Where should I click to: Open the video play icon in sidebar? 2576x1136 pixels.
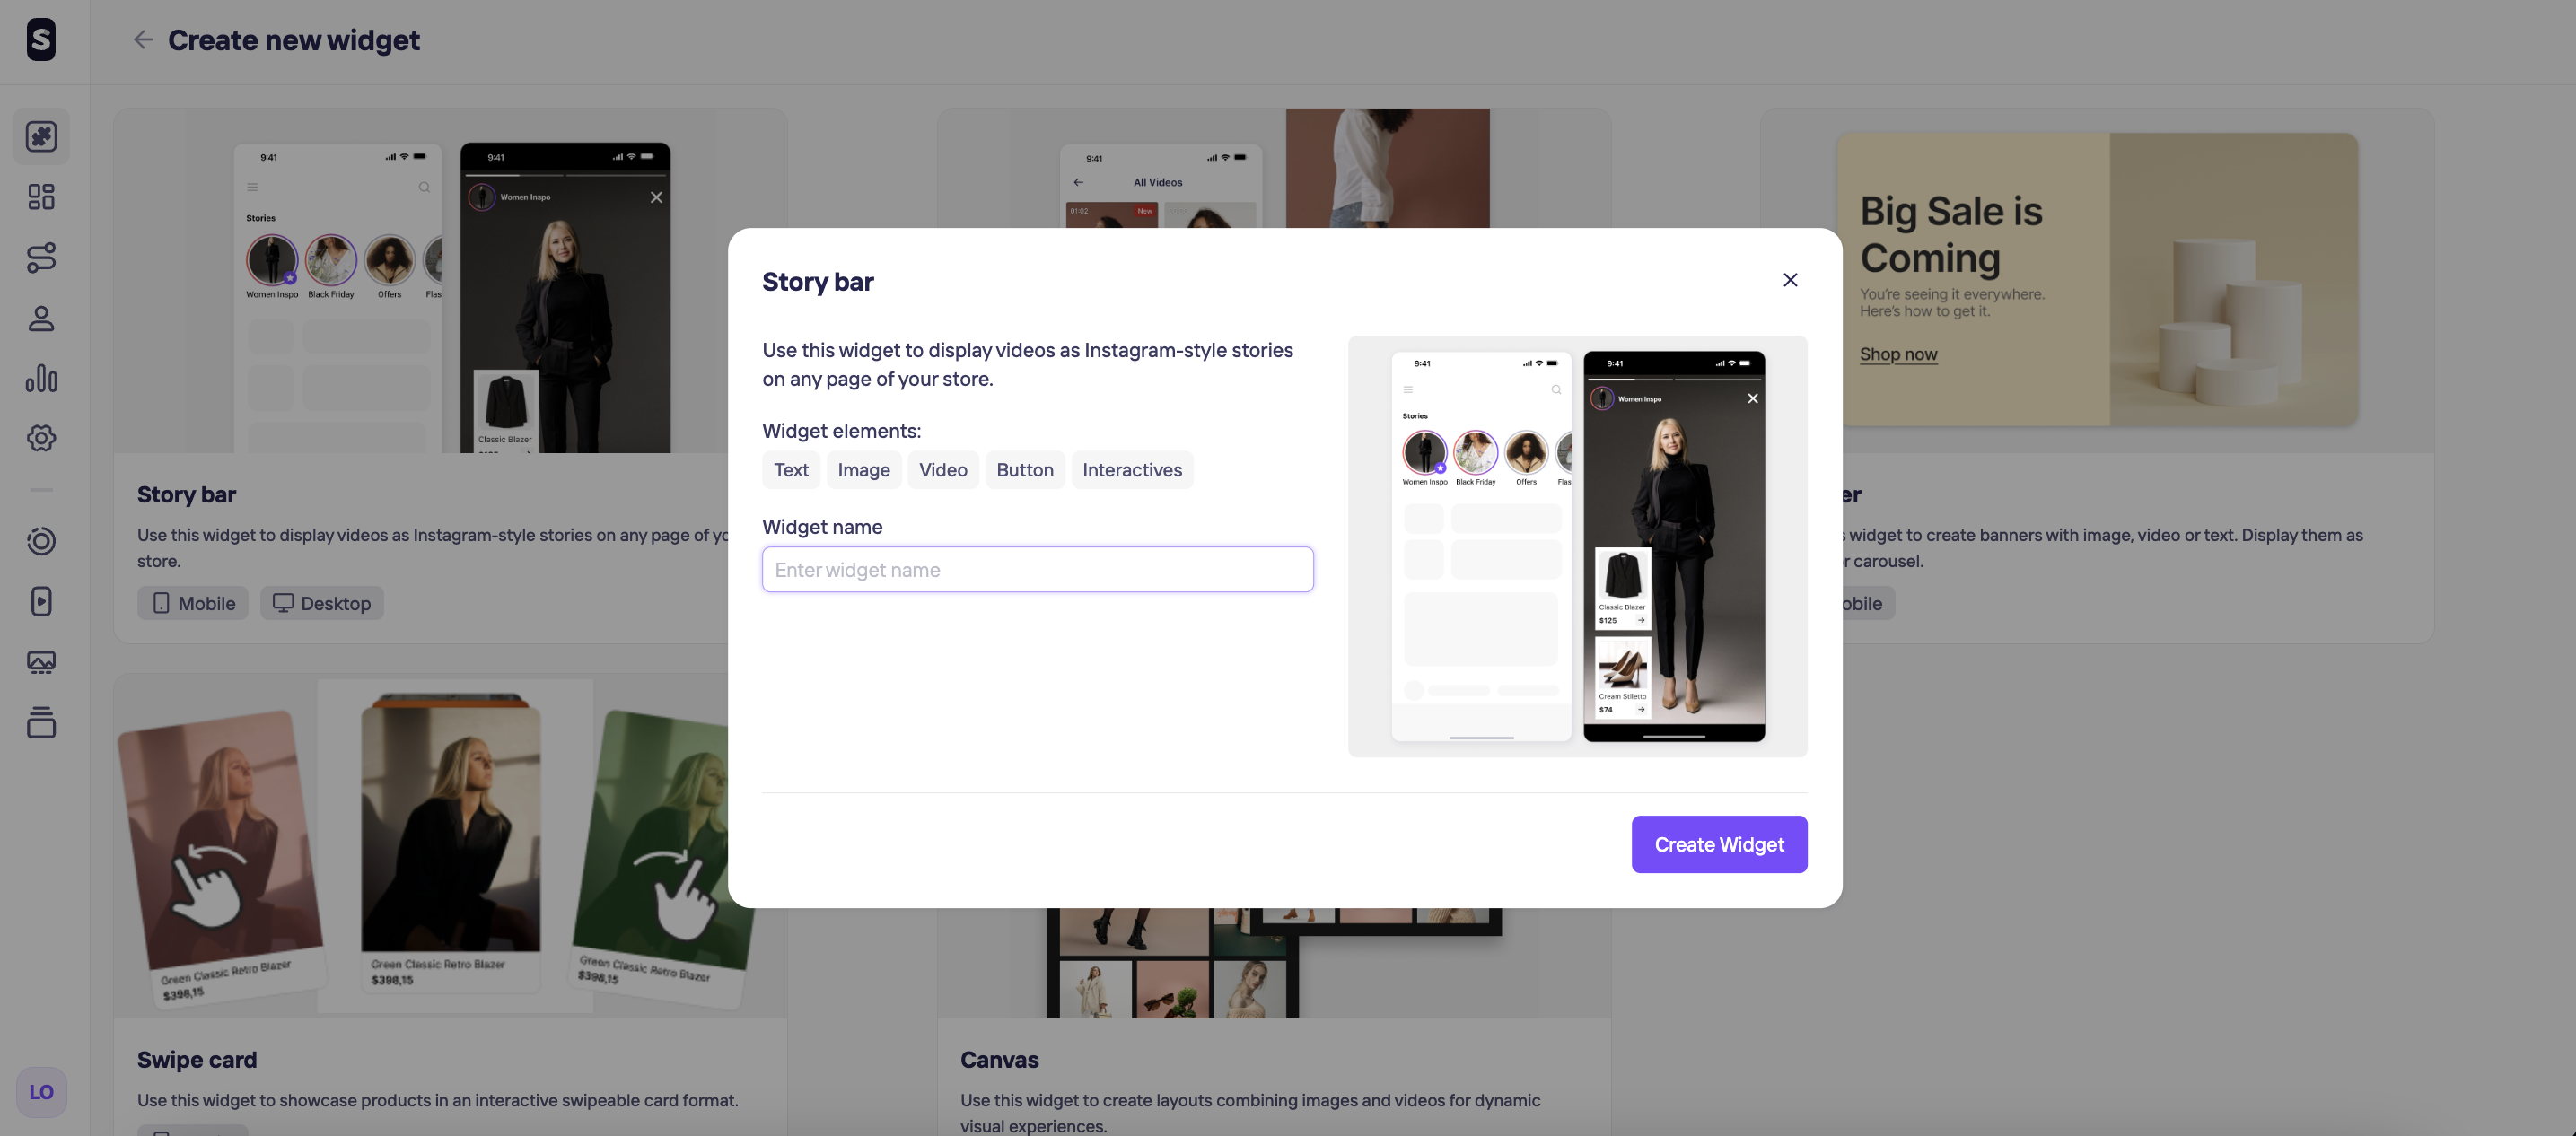pos(41,601)
